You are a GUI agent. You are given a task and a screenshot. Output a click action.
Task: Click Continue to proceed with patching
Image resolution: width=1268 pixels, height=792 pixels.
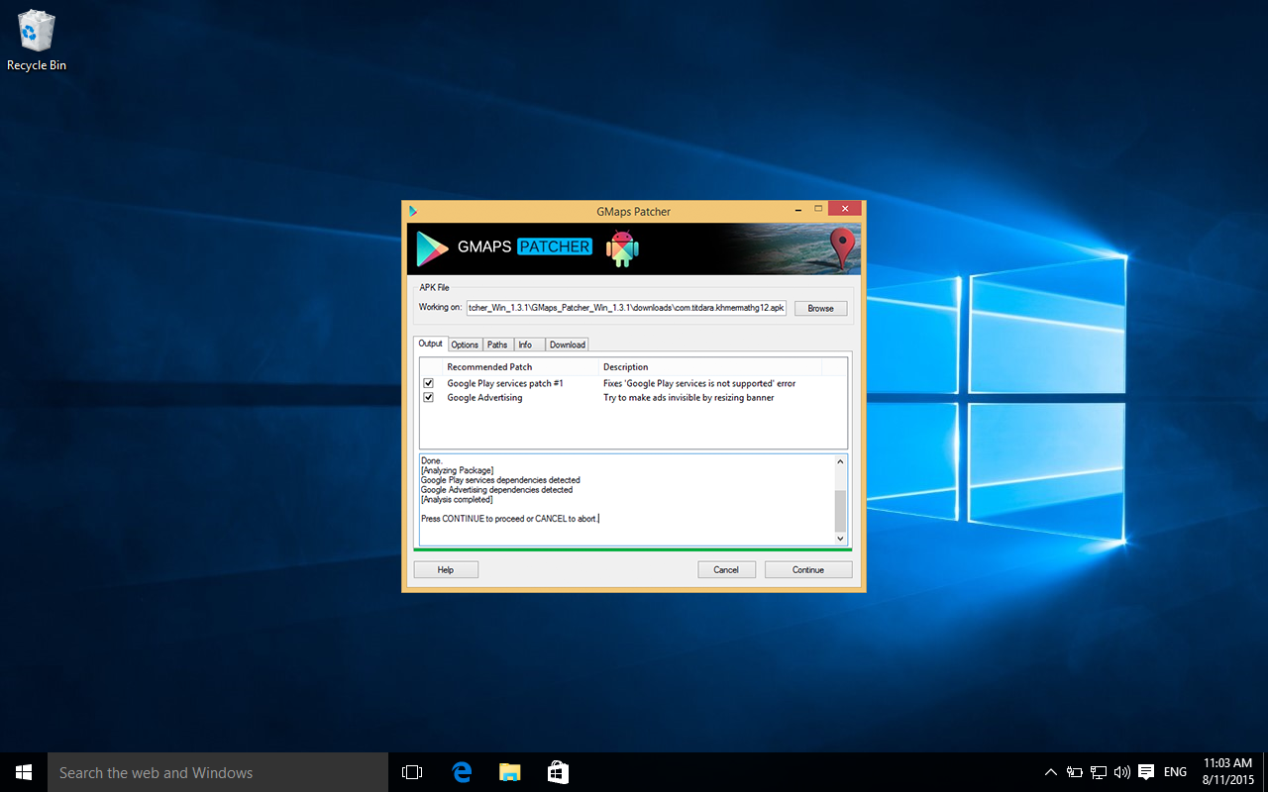807,569
